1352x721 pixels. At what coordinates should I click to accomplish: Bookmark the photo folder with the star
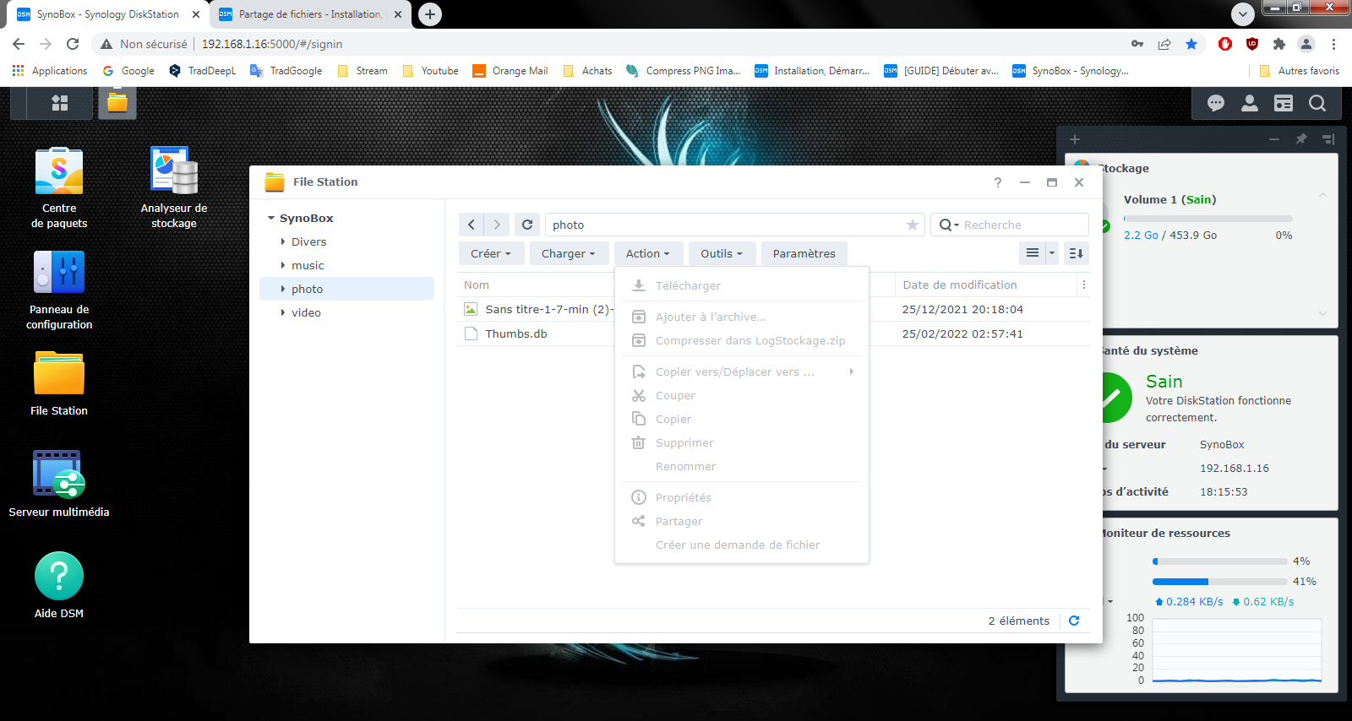click(x=912, y=225)
